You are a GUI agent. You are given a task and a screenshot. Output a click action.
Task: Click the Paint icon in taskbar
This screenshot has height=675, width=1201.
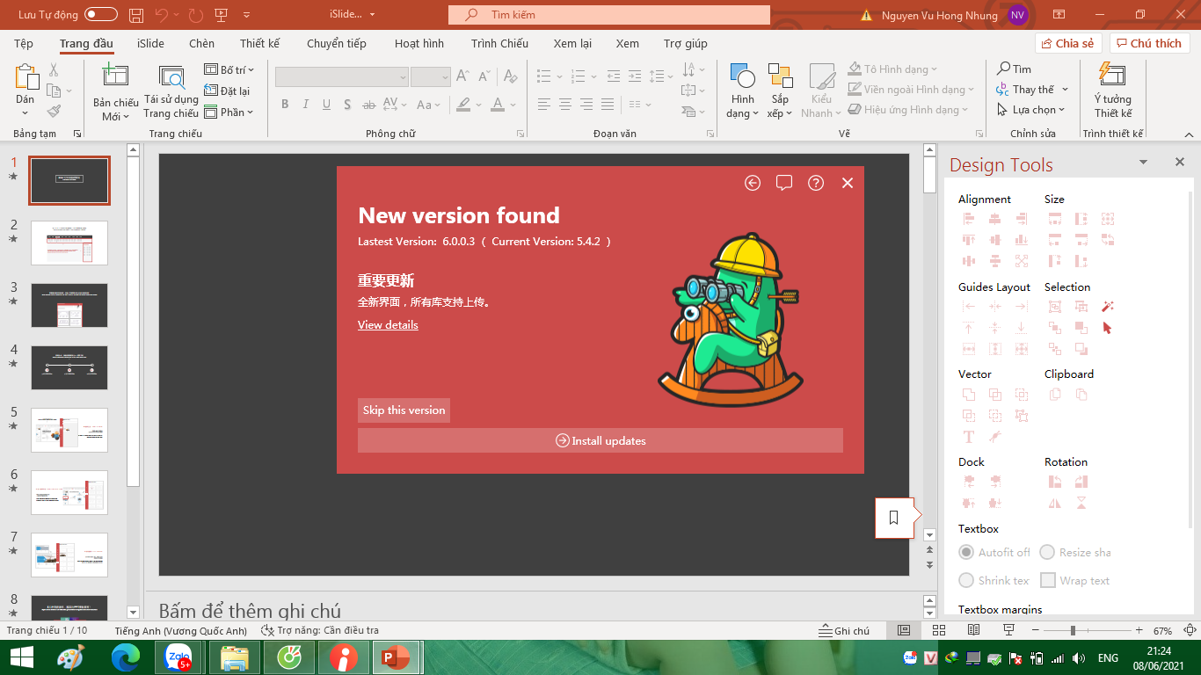(x=71, y=657)
